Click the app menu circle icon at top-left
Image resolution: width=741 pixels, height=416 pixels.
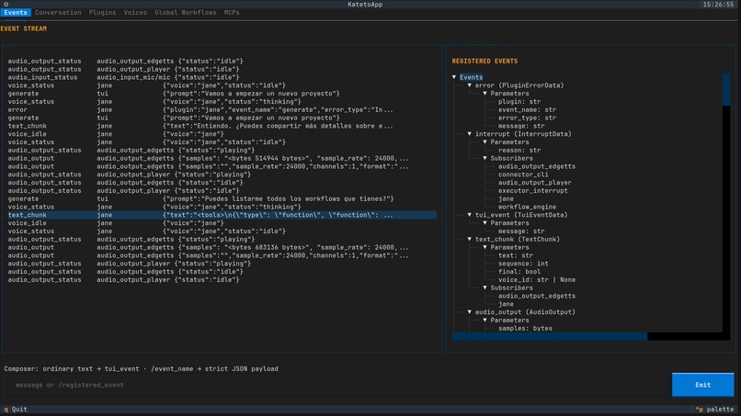[6, 5]
